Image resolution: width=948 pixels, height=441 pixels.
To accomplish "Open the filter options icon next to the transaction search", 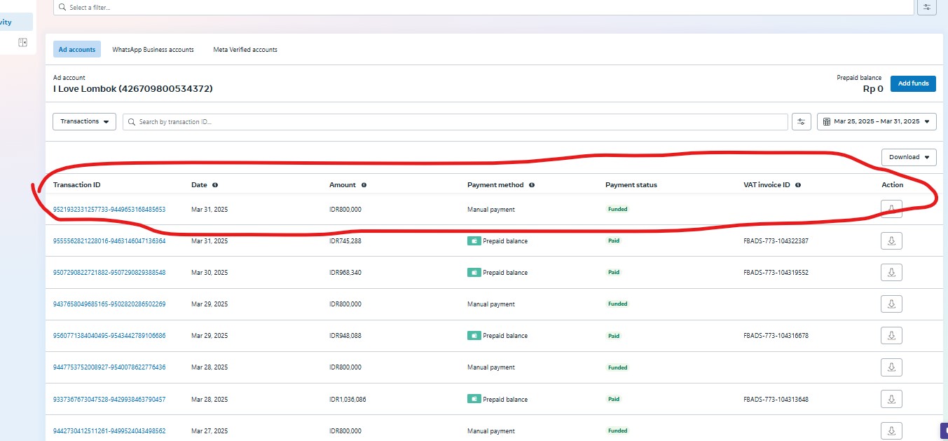I will tap(802, 122).
